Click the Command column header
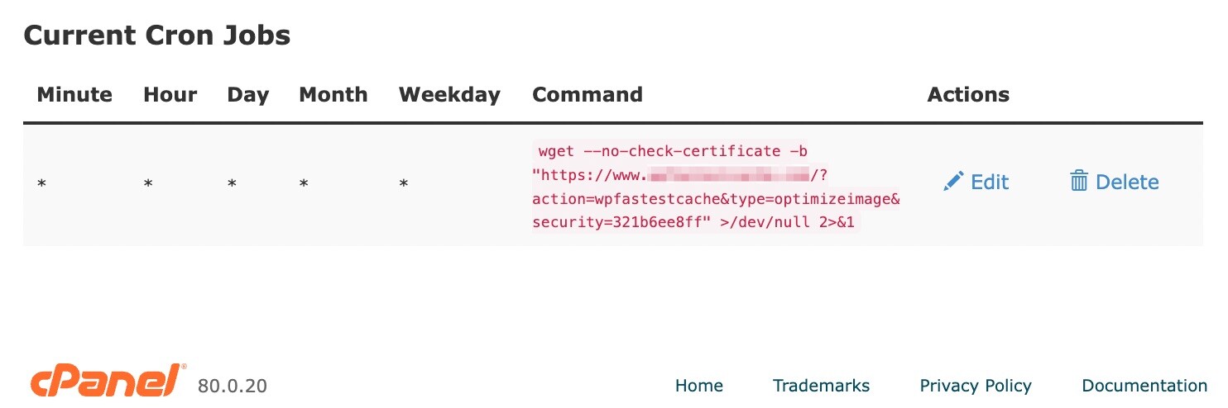Image resolution: width=1228 pixels, height=408 pixels. [588, 94]
